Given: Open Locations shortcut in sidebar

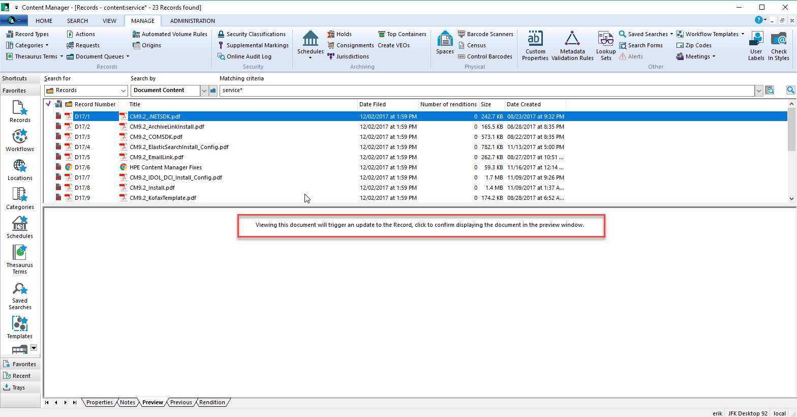Looking at the screenshot, I should pyautogui.click(x=20, y=169).
